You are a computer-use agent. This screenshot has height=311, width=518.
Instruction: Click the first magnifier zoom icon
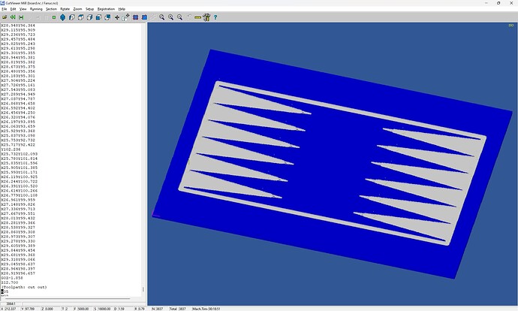point(162,17)
